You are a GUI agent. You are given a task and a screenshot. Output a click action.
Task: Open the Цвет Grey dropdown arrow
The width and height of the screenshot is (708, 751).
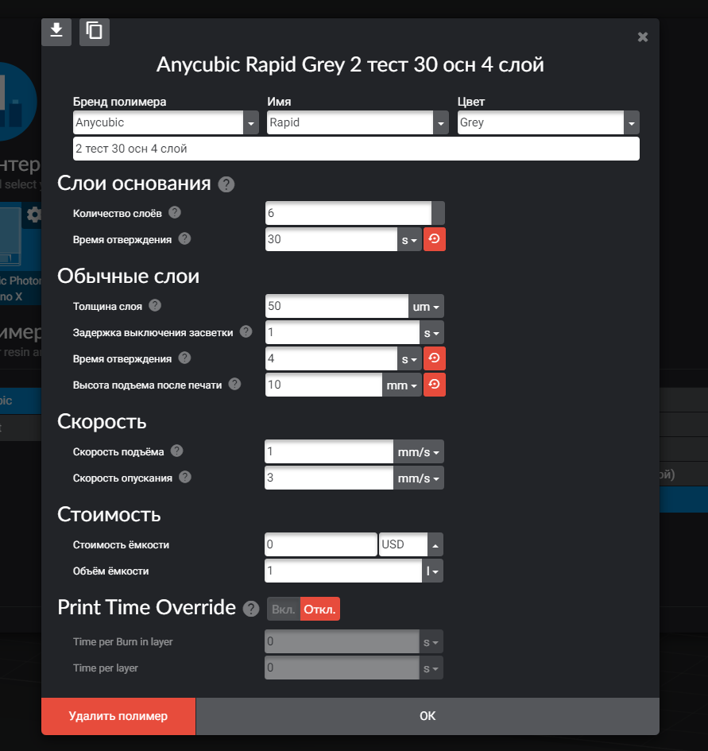[632, 123]
